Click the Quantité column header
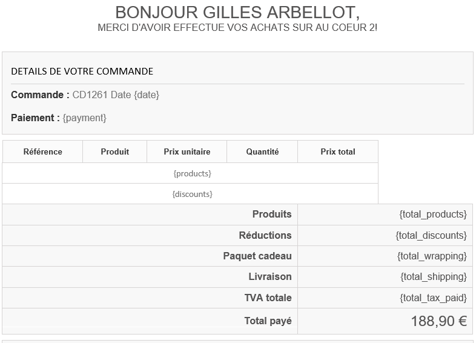 [262, 152]
